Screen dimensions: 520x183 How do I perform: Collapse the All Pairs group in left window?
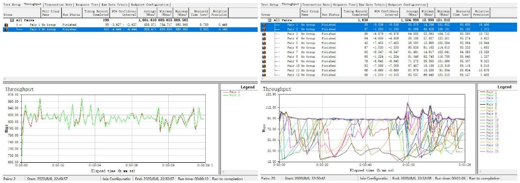coord(12,20)
